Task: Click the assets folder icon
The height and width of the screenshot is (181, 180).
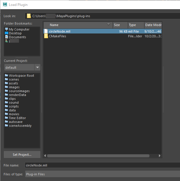Action: click(x=7, y=83)
